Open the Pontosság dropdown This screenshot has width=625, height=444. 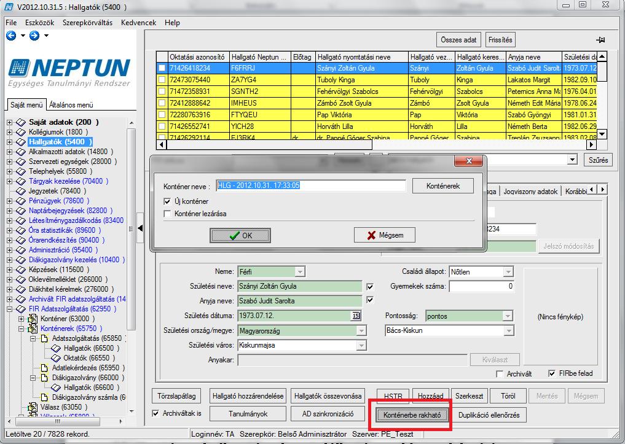[508, 316]
